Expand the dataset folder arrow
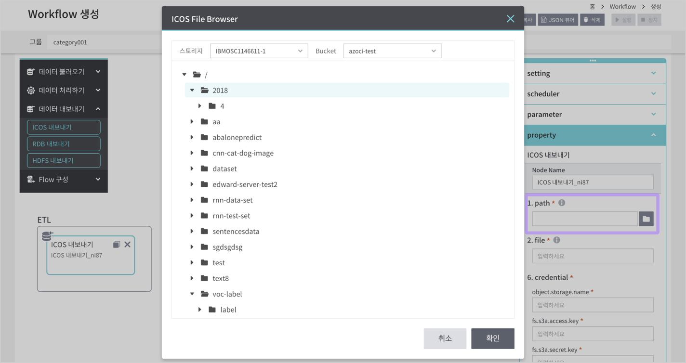Viewport: 686px width, 363px height. pos(192,169)
